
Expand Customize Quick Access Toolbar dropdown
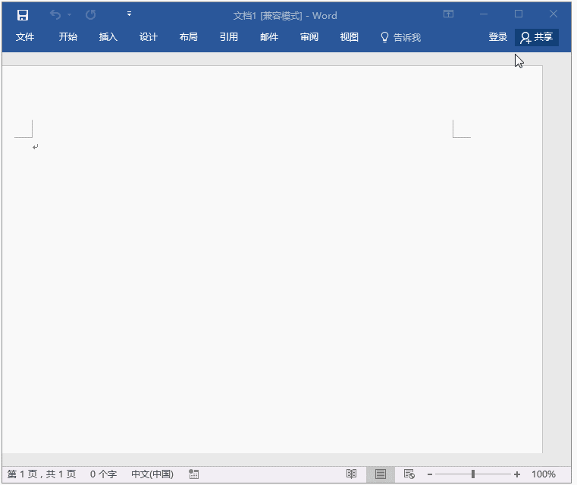(x=129, y=14)
